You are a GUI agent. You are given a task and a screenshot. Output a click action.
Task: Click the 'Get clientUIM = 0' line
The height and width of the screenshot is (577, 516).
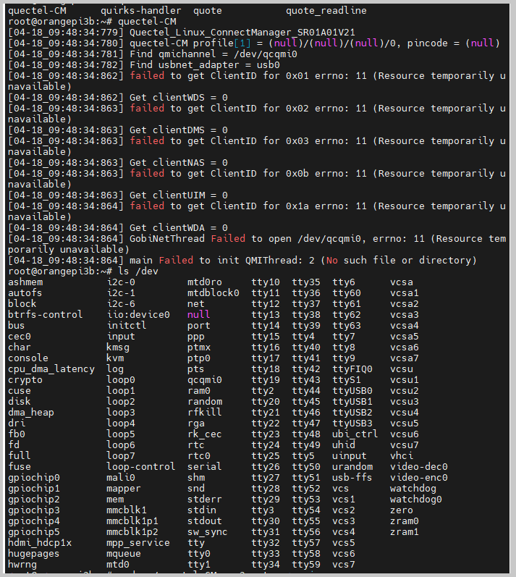coord(178,195)
